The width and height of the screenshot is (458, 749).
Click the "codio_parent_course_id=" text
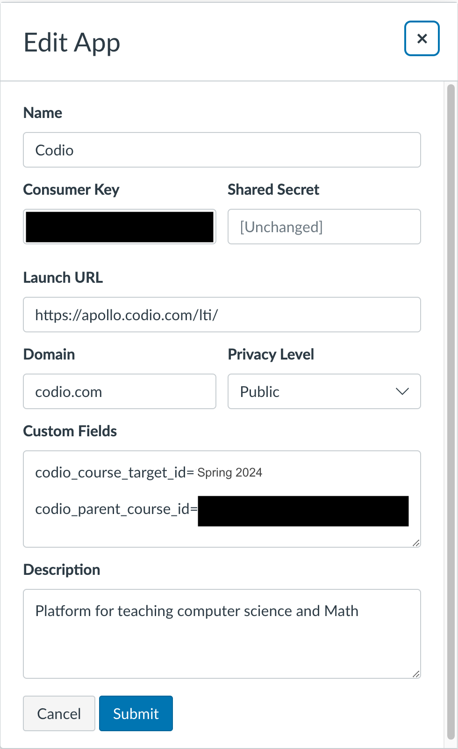click(x=116, y=509)
